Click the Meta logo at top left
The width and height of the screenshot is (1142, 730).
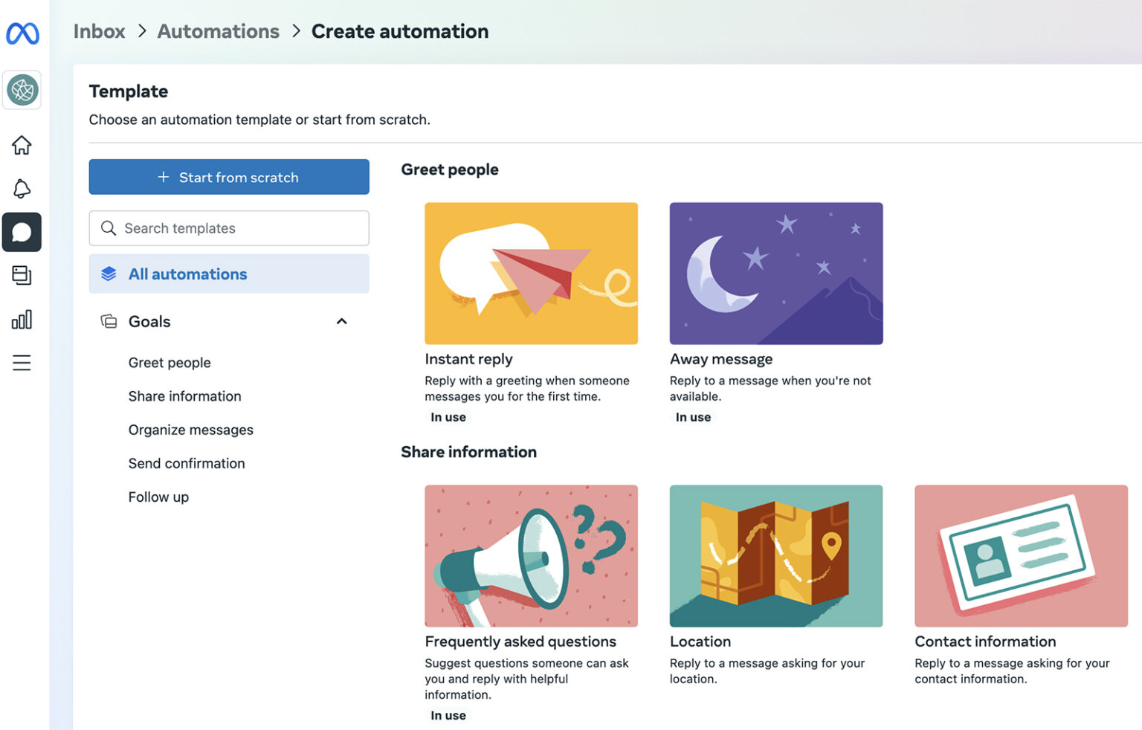[x=22, y=33]
